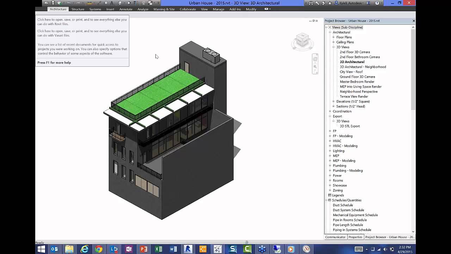Click the Switch Windows icon
Image resolution: width=451 pixels, height=254 pixels.
tap(150, 3)
